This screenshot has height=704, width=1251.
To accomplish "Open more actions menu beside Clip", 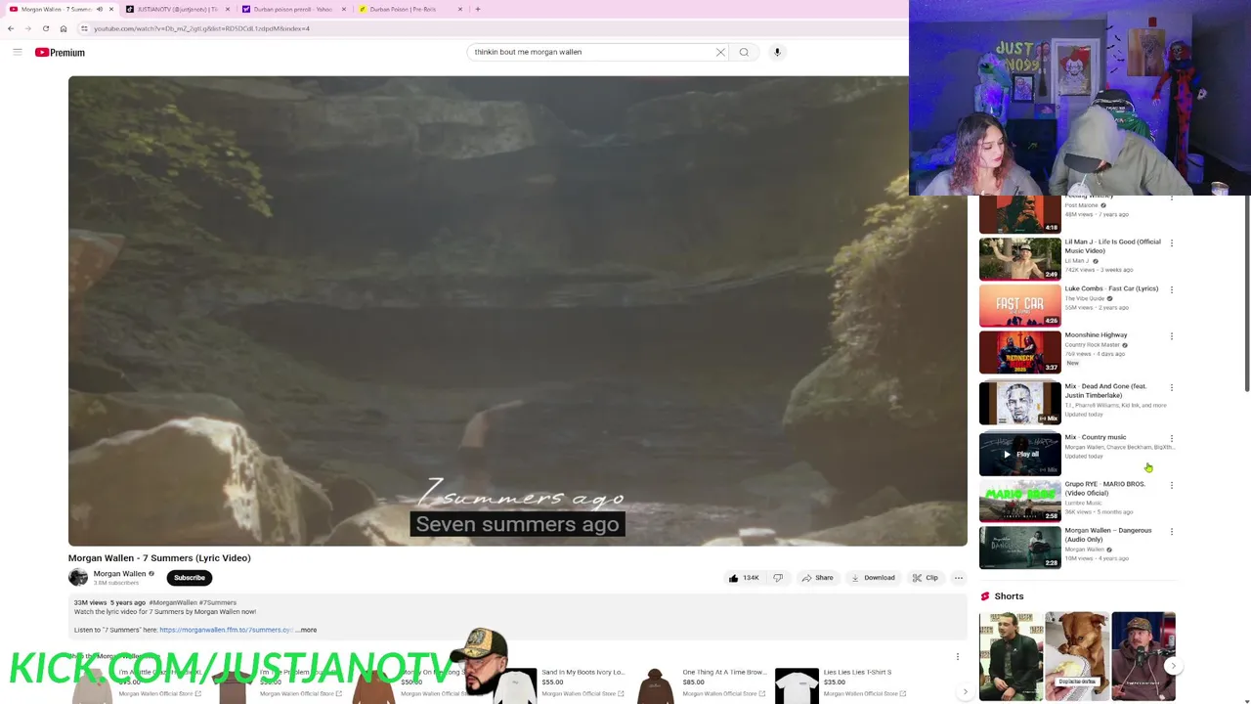I will click(x=958, y=578).
